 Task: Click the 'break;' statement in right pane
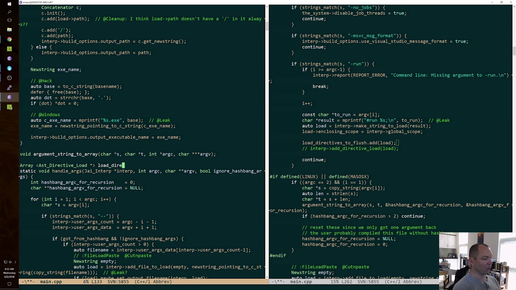pyautogui.click(x=320, y=86)
